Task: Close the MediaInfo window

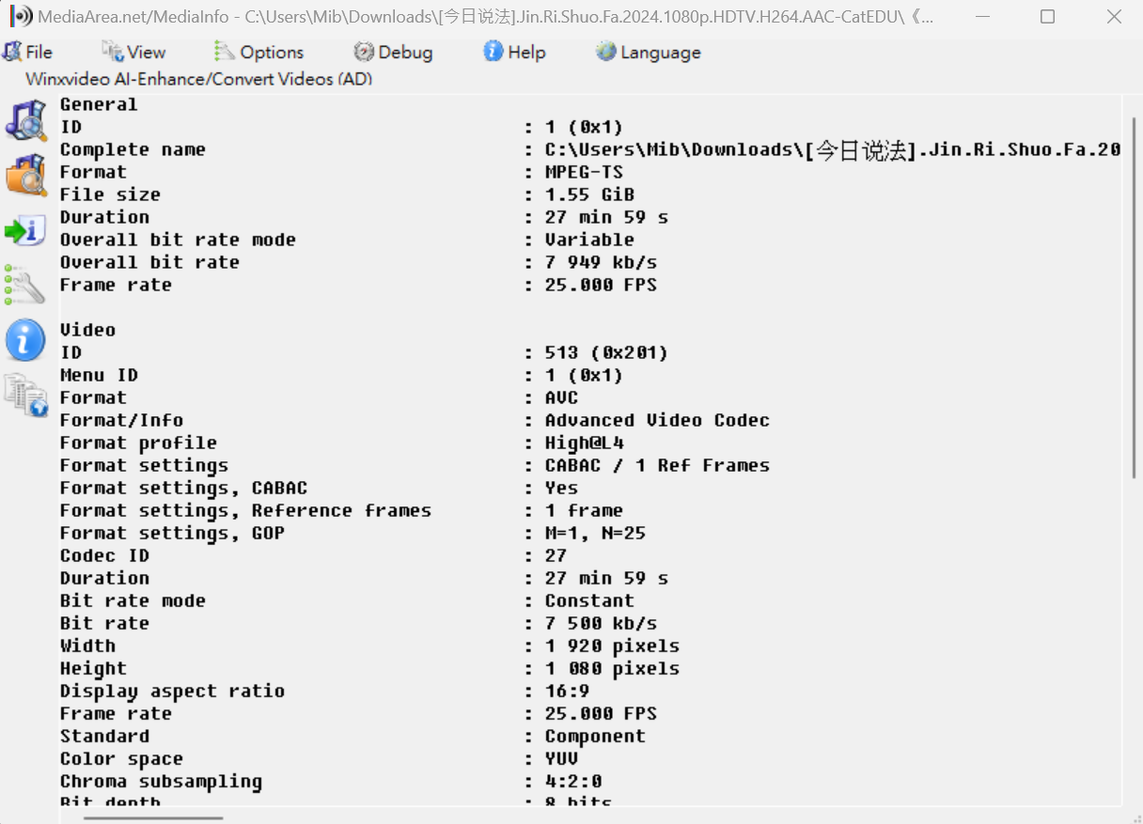Action: [x=1113, y=16]
